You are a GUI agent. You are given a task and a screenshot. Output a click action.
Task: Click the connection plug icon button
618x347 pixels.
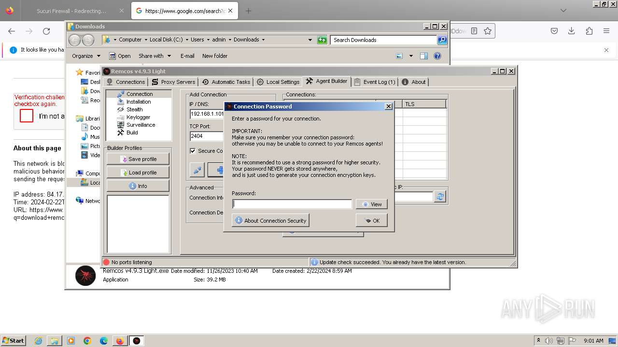coord(197,170)
